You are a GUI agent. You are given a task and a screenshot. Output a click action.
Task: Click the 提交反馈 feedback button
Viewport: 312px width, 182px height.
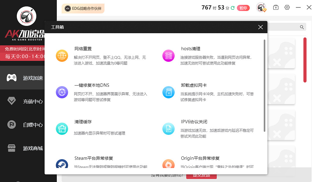201,175
